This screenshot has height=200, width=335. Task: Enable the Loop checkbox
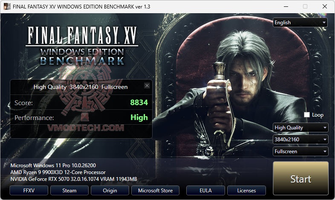click(x=307, y=115)
